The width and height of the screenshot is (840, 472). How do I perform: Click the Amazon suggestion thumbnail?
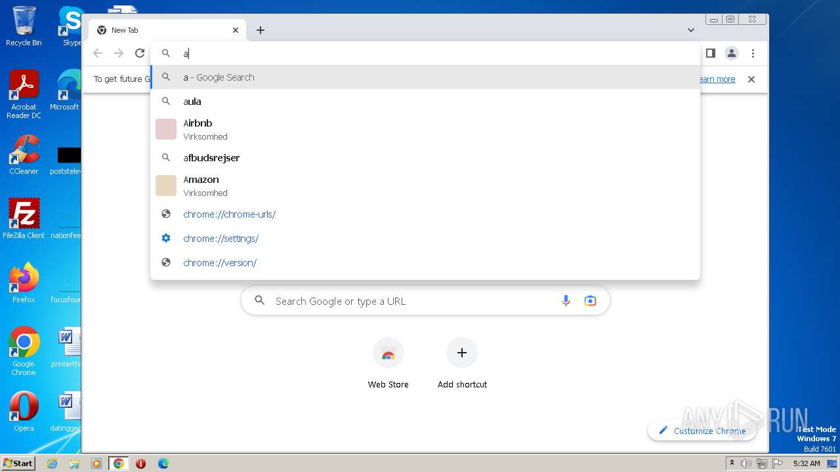[166, 186]
